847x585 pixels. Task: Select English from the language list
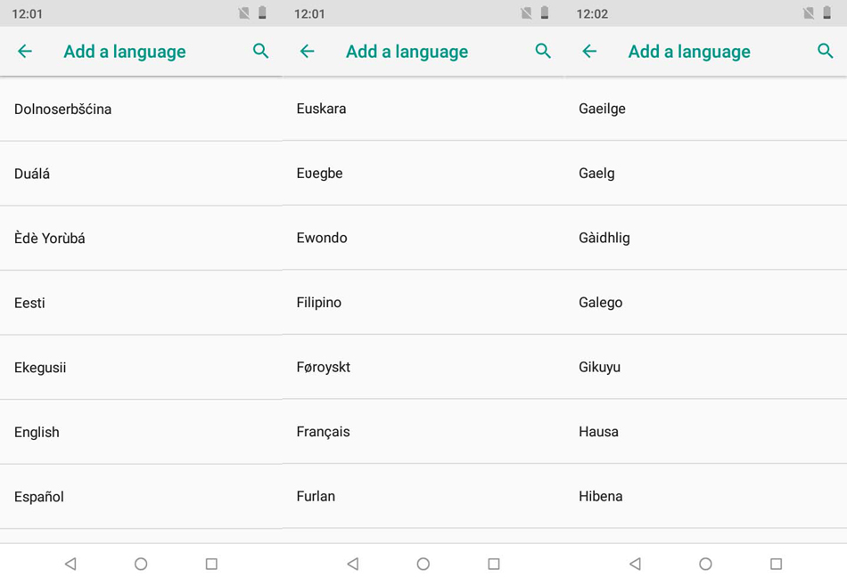(x=141, y=432)
